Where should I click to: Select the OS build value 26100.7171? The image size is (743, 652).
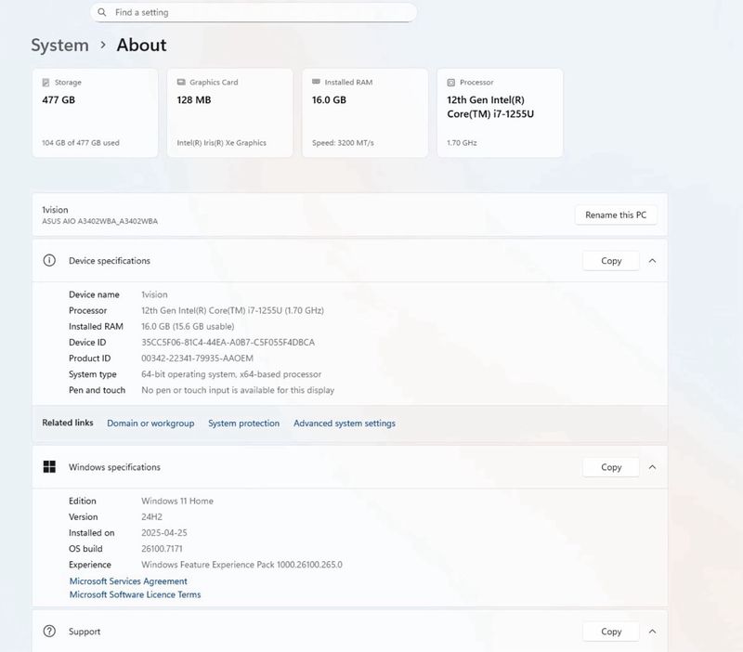162,549
